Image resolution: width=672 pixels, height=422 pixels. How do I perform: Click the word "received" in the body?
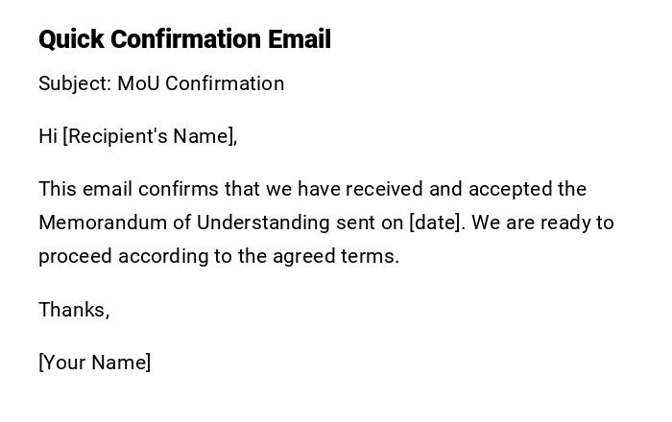[x=381, y=189]
